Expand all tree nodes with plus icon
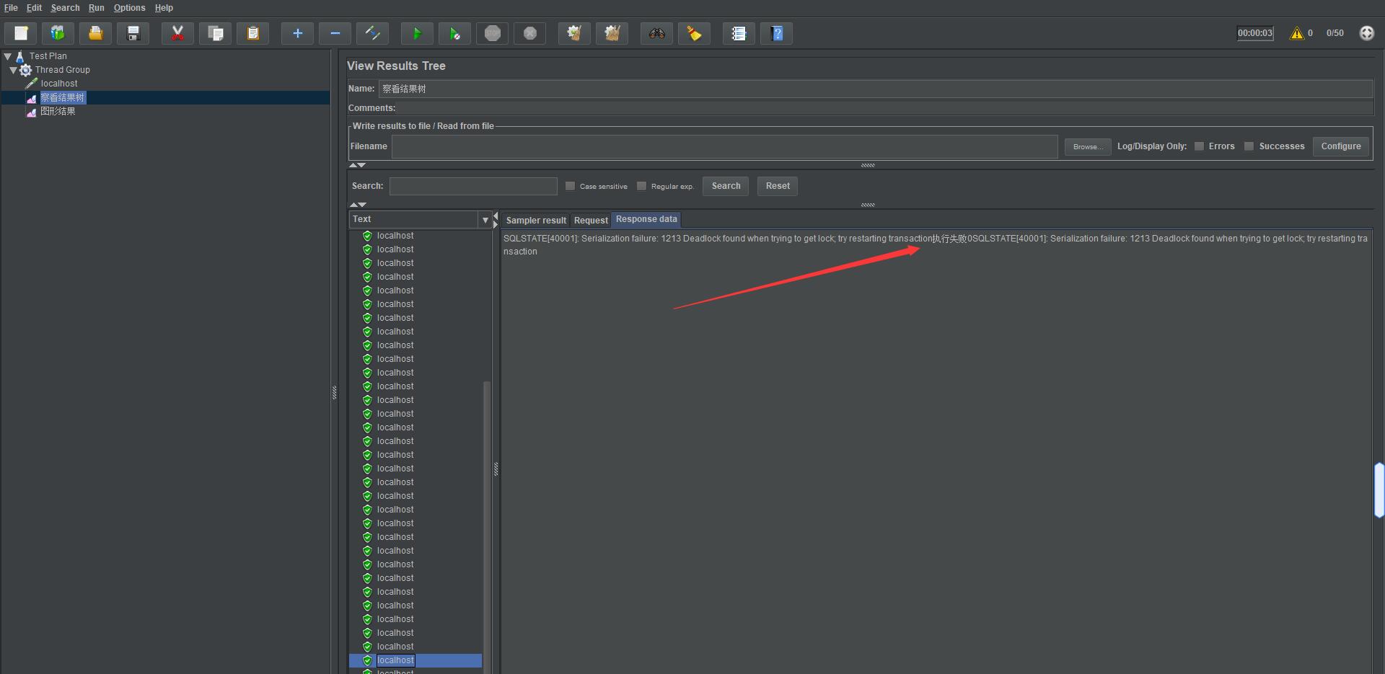The width and height of the screenshot is (1385, 674). [297, 33]
